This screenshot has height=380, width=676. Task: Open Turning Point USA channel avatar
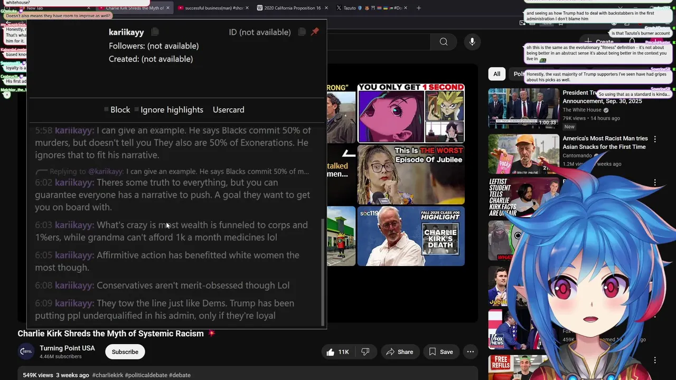pos(26,351)
